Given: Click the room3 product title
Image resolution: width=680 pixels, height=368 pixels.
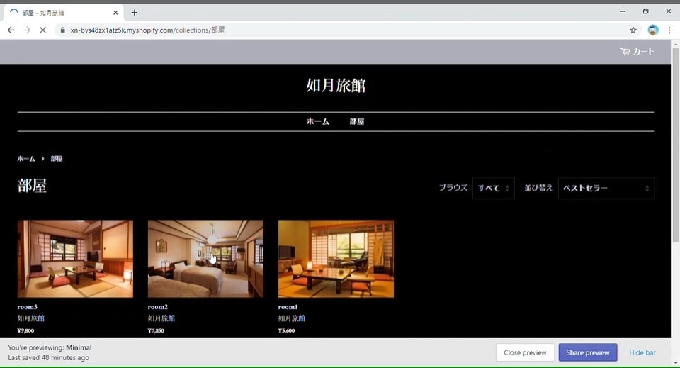Looking at the screenshot, I should coord(28,307).
